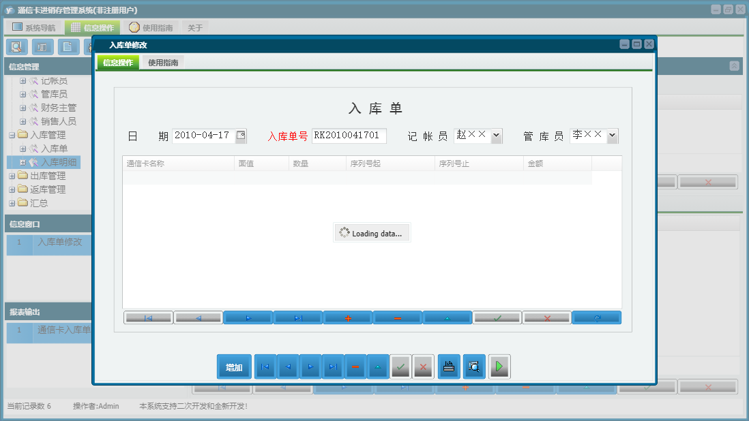The width and height of the screenshot is (749, 421).
Task: Click the 信息窗口 panel header
Action: click(48, 223)
